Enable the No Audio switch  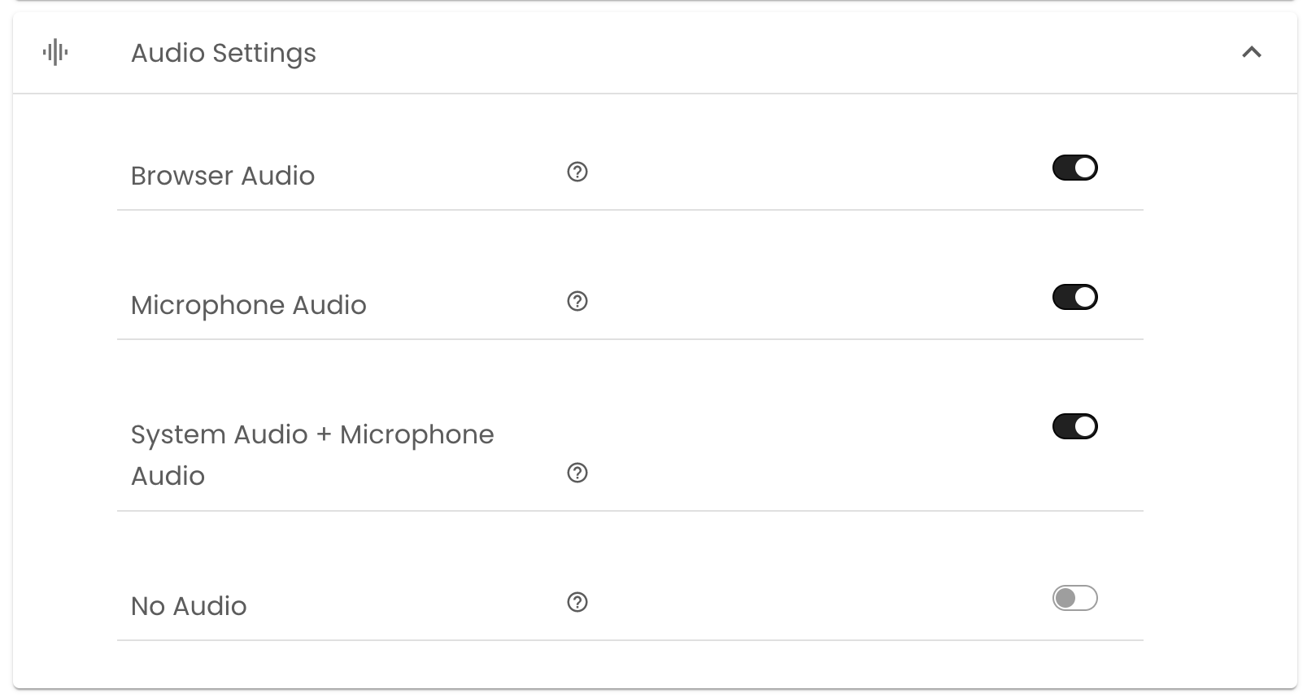(x=1074, y=599)
